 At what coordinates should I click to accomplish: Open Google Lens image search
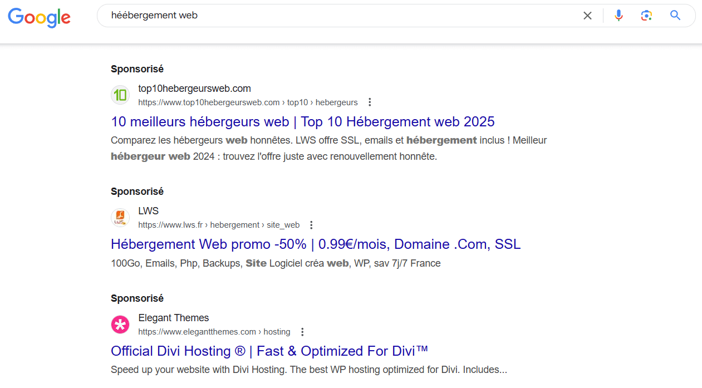[x=646, y=15]
